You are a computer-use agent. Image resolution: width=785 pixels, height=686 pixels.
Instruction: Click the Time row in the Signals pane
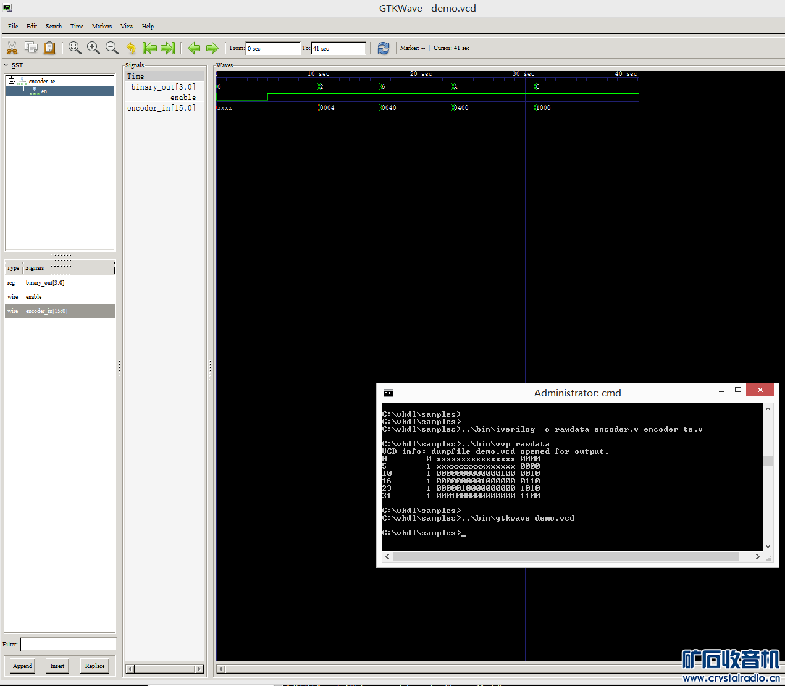tap(165, 77)
